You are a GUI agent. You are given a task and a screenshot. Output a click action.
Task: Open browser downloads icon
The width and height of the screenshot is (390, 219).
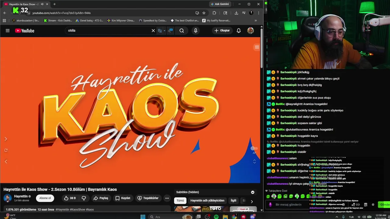pyautogui.click(x=236, y=13)
